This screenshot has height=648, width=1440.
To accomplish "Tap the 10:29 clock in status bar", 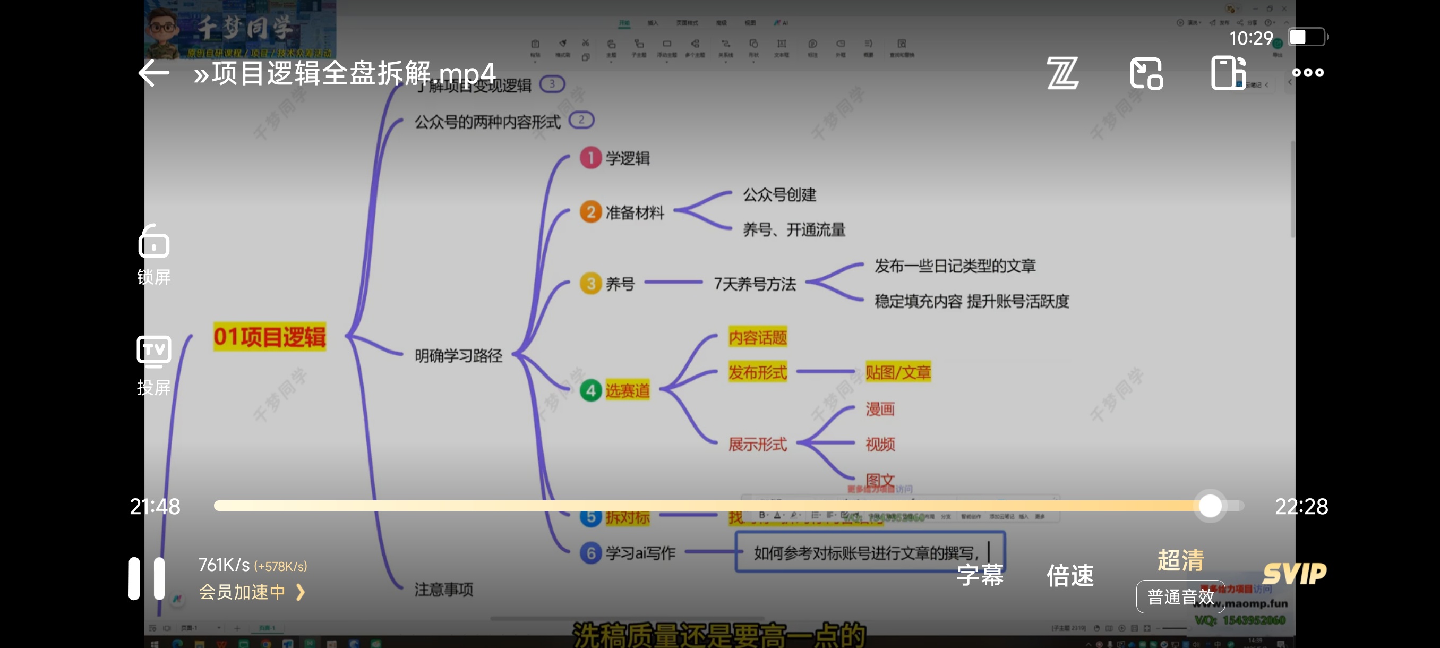I will coord(1250,38).
